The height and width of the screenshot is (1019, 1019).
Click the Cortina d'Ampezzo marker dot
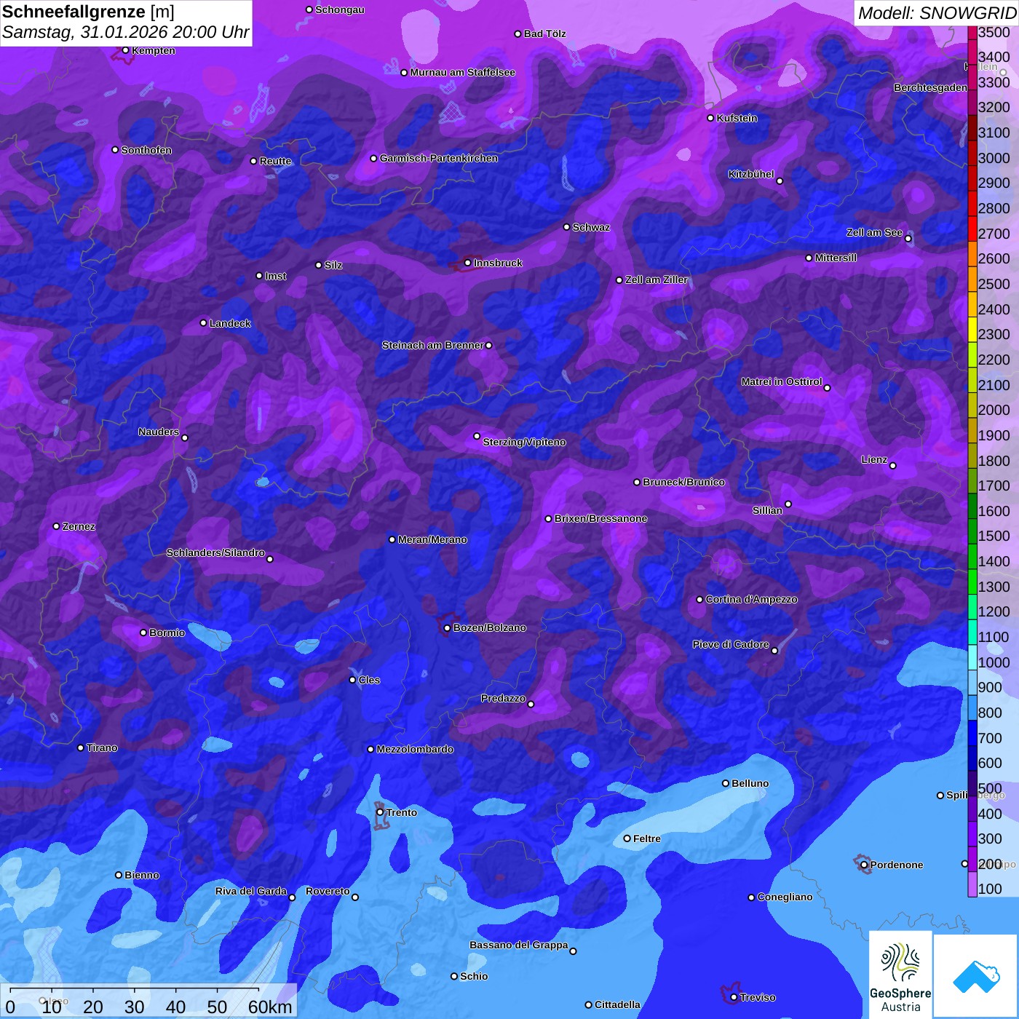tap(700, 600)
